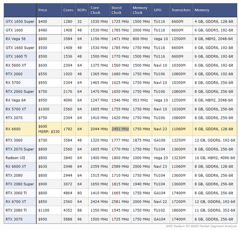
Task: Select the "RX 5700" row name
Action: [x=13, y=82]
